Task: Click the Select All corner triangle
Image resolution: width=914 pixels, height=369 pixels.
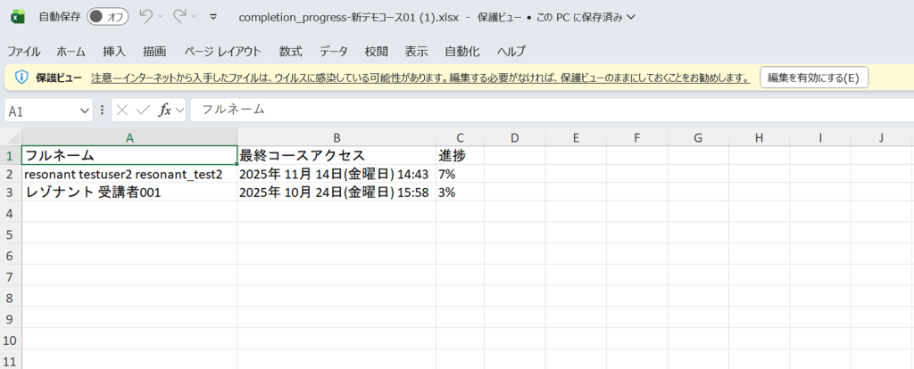Action: point(10,137)
